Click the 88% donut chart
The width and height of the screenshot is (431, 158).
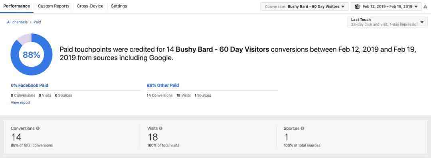(32, 54)
